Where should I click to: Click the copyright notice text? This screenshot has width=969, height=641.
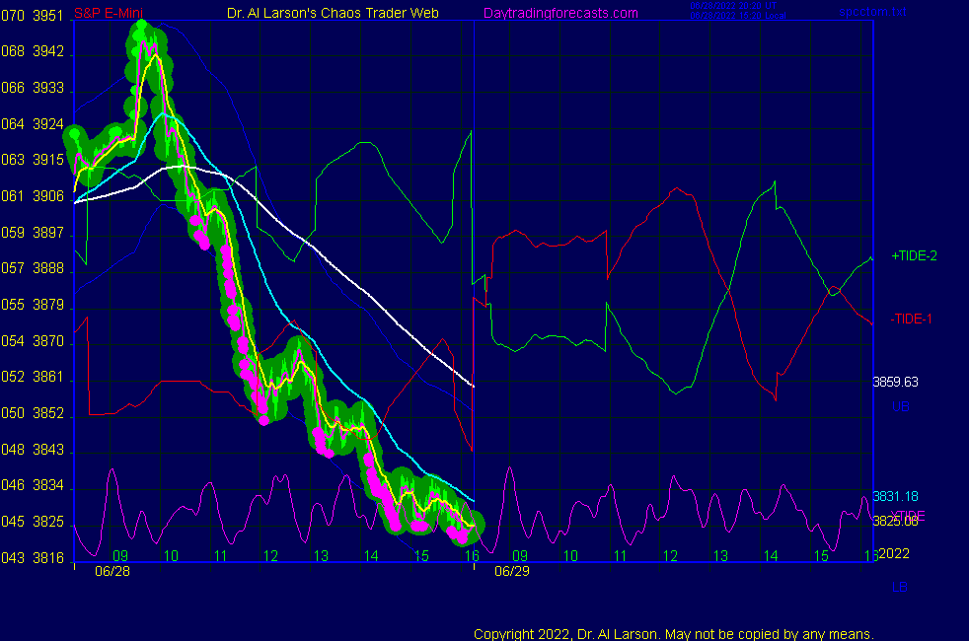click(x=674, y=633)
